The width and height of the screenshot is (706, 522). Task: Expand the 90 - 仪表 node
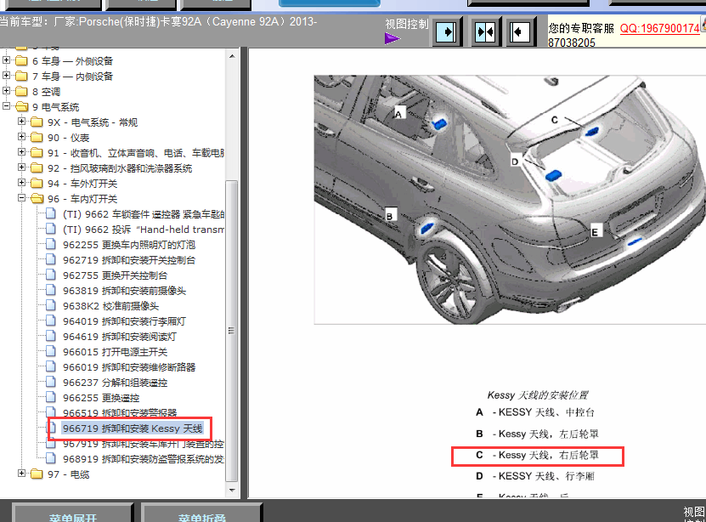(x=21, y=137)
